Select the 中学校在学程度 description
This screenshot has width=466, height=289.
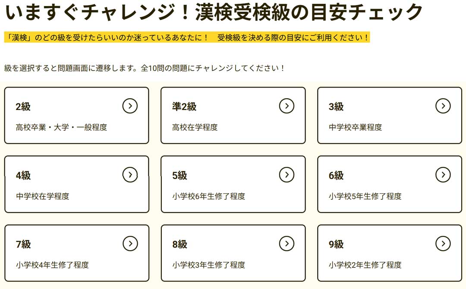43,196
